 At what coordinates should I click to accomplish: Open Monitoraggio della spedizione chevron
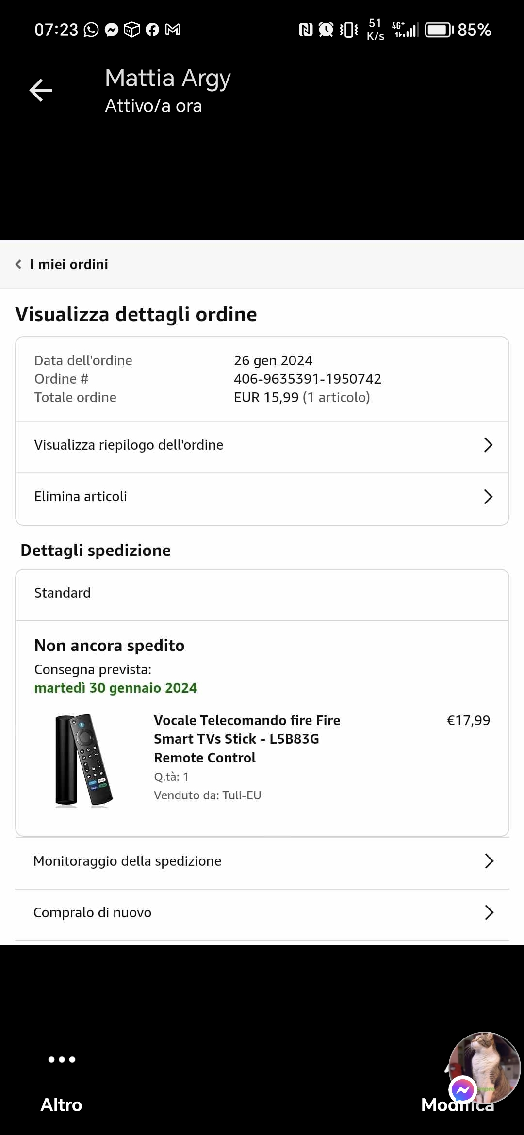tap(489, 861)
